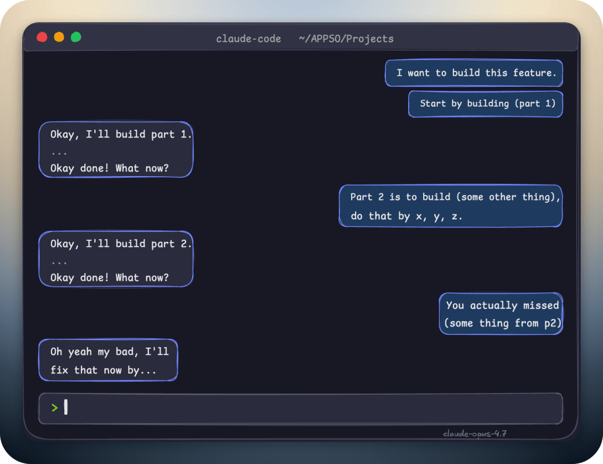Click 'Oh yeah my bad' reply bubble
Viewport: 603px width, 464px height.
108,360
